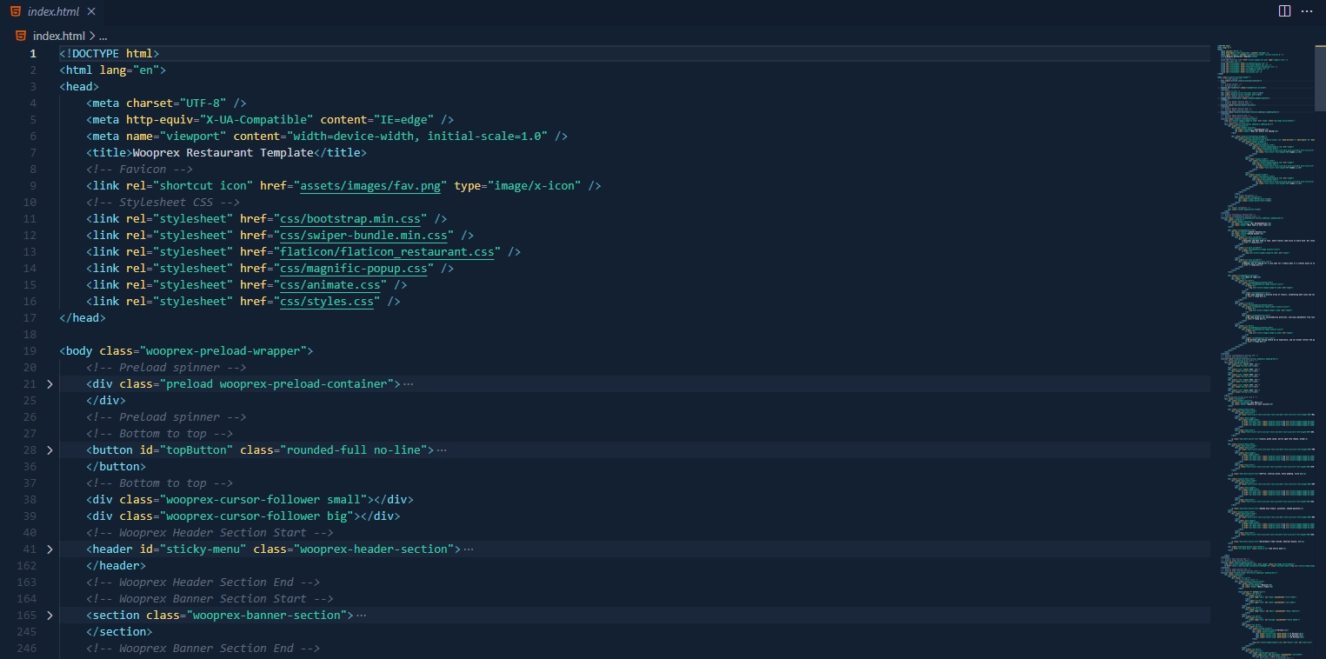The image size is (1326, 659).
Task: Open the css/bootstrap.min.css link
Action: 350,218
